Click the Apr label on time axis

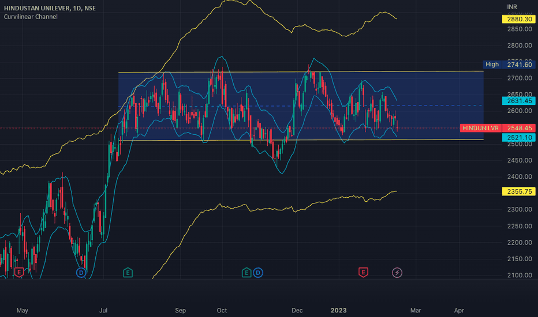(x=459, y=310)
